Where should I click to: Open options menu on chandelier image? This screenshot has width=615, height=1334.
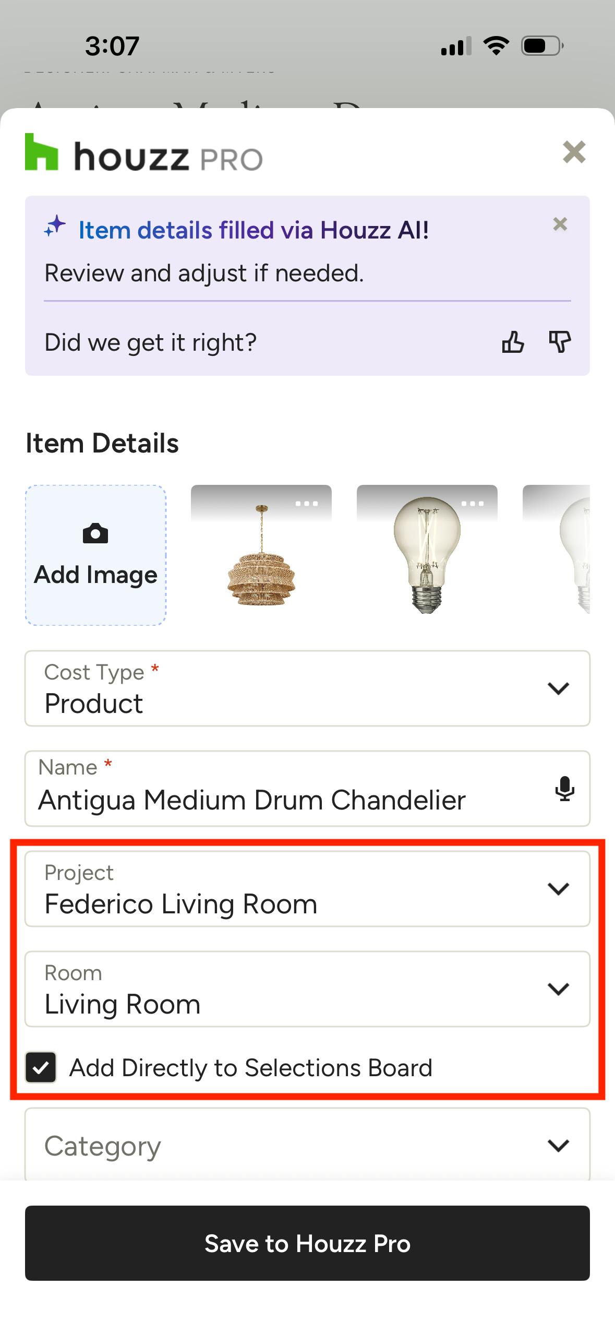click(x=307, y=504)
